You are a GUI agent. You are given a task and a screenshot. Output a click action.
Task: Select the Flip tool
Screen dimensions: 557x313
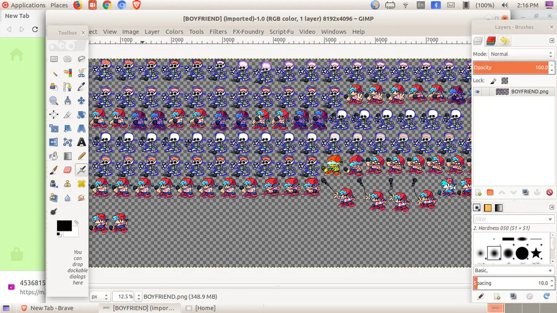pos(54,142)
